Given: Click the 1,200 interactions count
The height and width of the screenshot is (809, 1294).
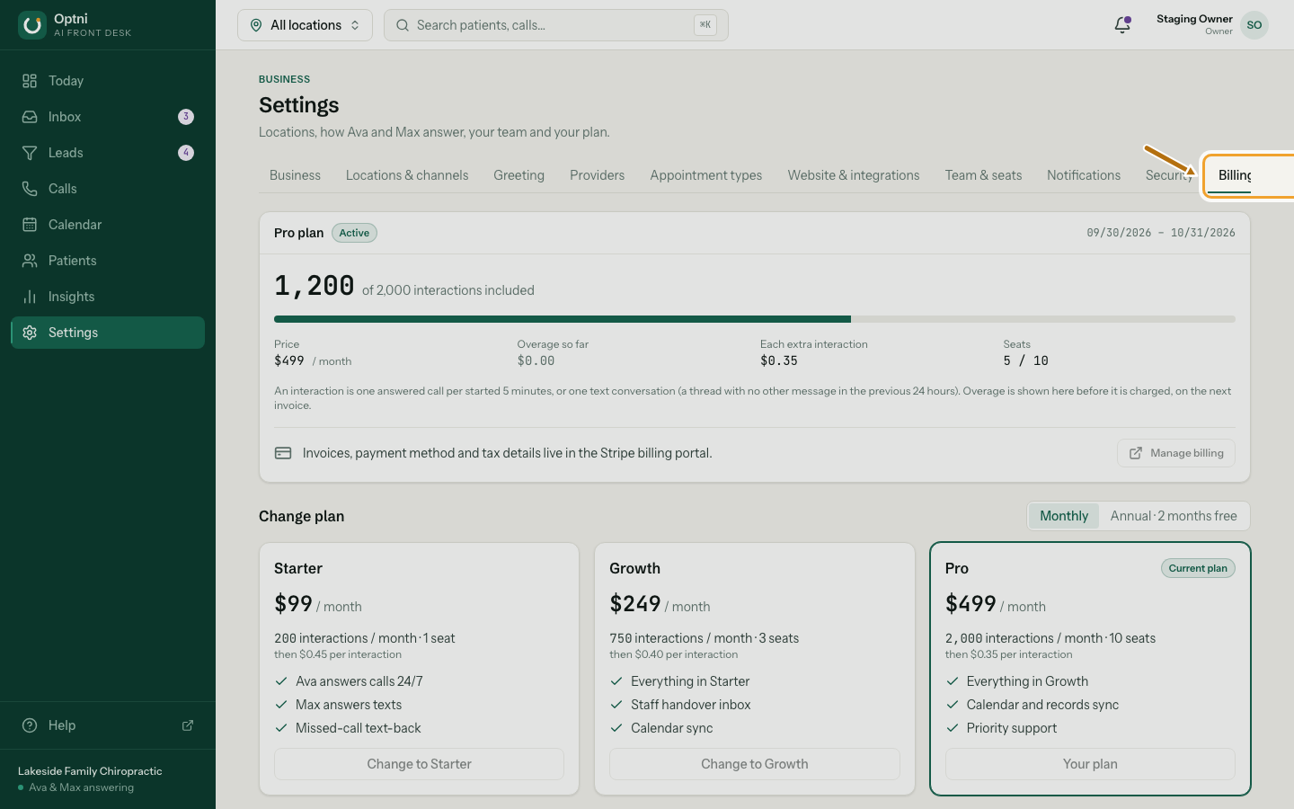Looking at the screenshot, I should point(315,286).
